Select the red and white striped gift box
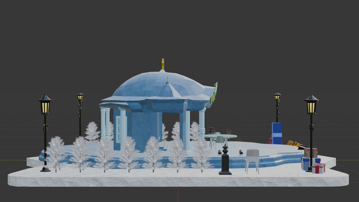The height and width of the screenshot is (202, 359). pyautogui.click(x=319, y=168)
